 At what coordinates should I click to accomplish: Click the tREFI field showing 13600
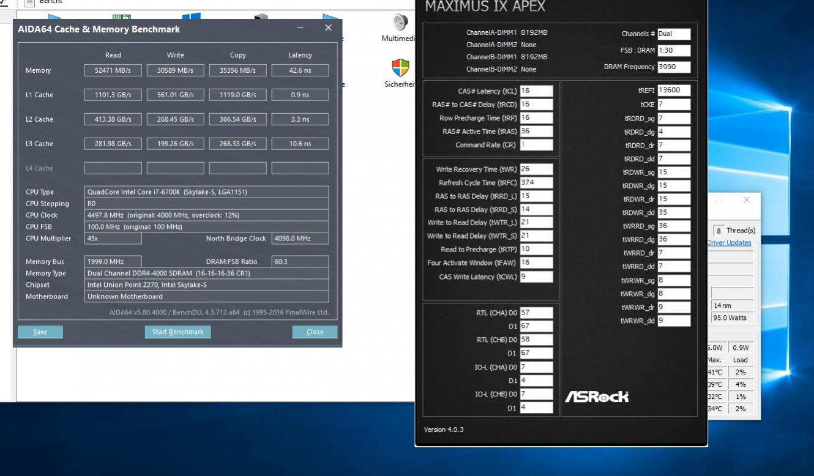674,91
